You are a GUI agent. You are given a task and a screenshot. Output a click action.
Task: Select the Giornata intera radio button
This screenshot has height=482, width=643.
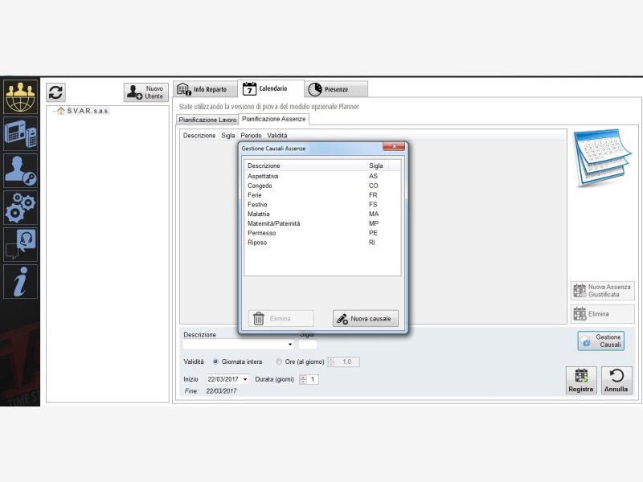click(x=215, y=361)
